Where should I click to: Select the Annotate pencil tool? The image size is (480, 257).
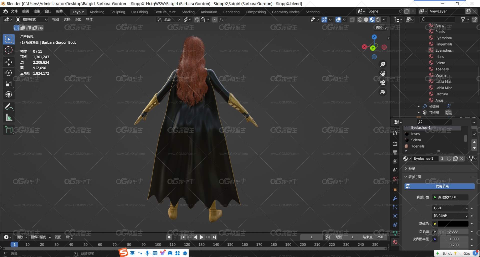[x=9, y=107]
